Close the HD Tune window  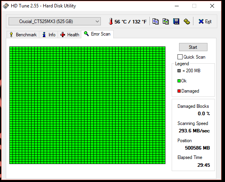[212, 6]
